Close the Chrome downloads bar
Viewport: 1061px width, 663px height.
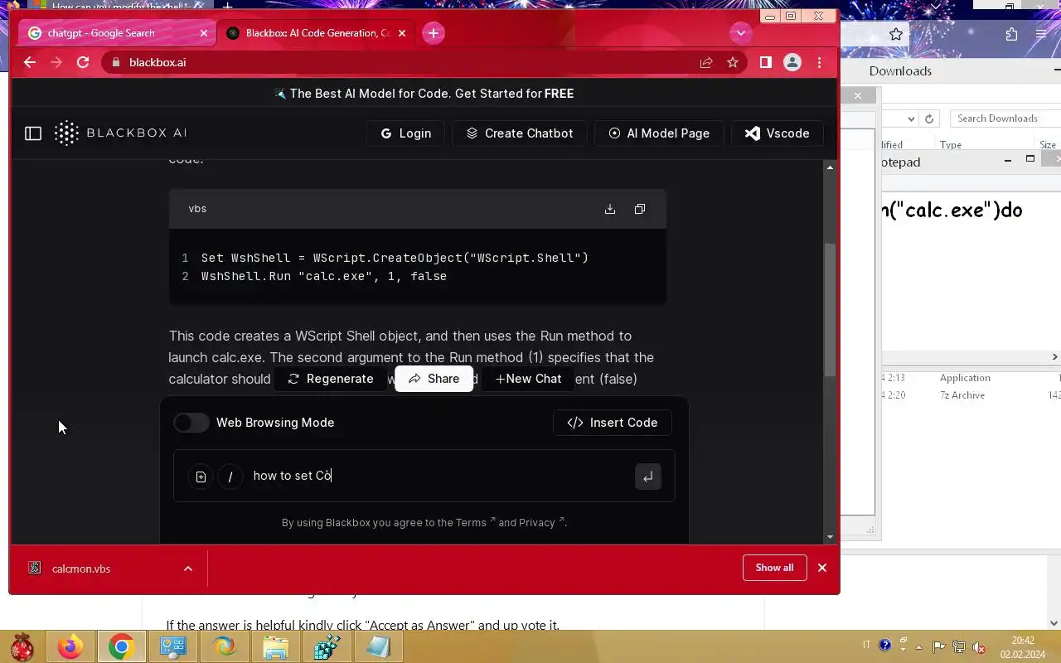coord(822,568)
